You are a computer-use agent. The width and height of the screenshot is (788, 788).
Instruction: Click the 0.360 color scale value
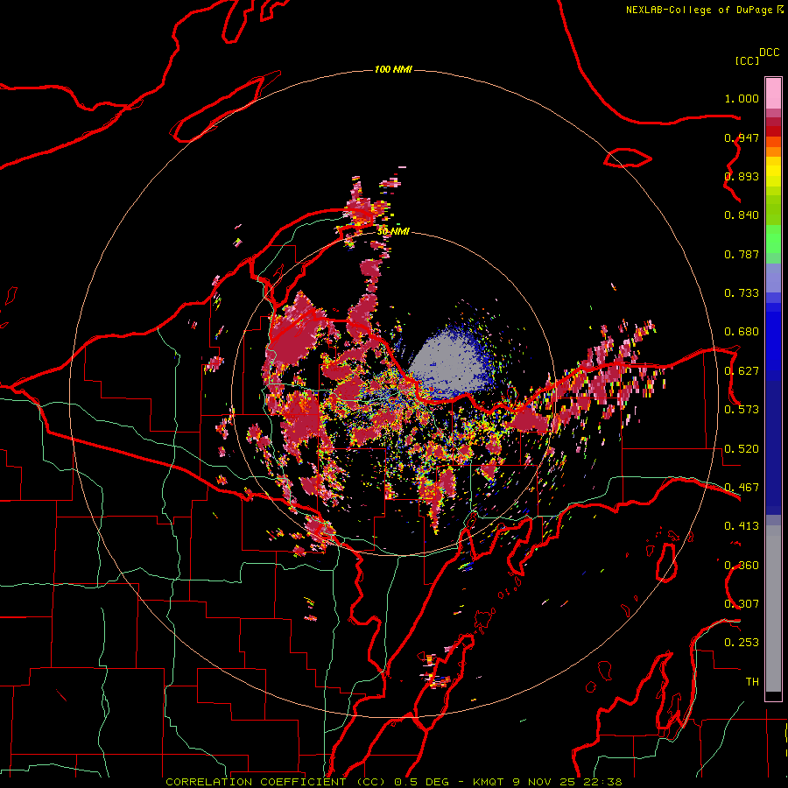tap(742, 566)
